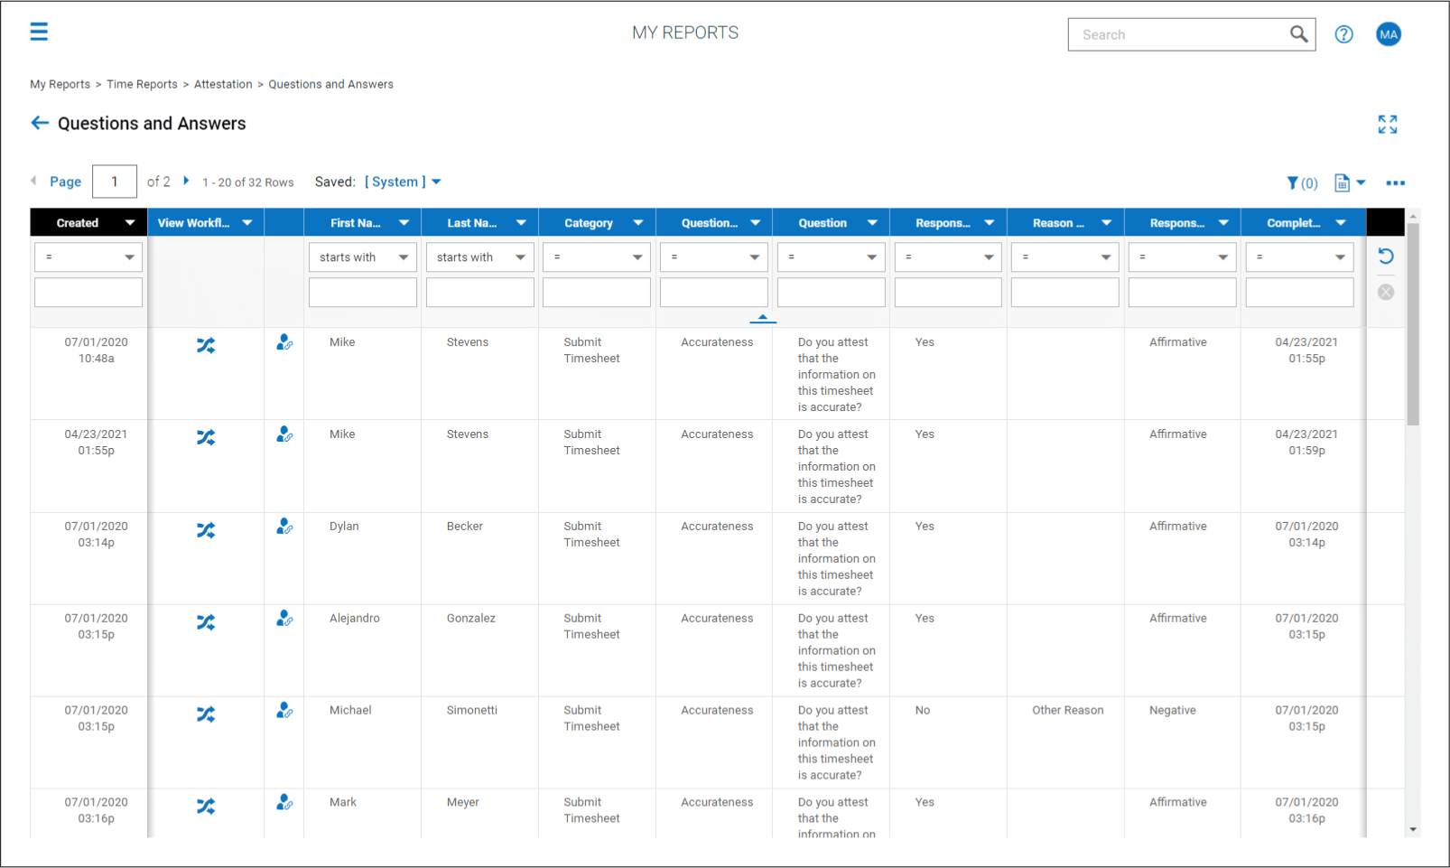This screenshot has width=1450, height=868.
Task: Open Reason column header dropdown arrow
Action: (x=1106, y=223)
